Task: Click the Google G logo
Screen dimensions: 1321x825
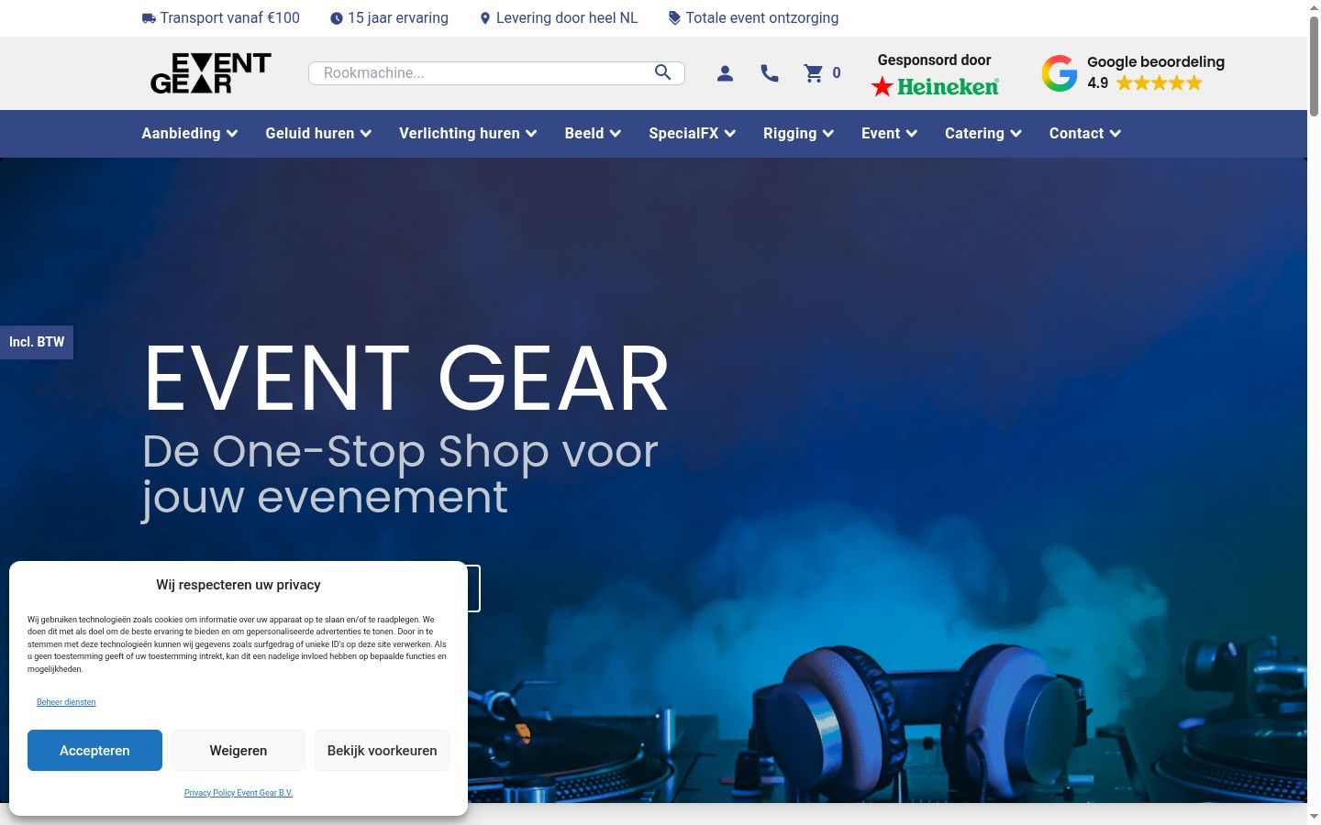Action: pos(1060,73)
